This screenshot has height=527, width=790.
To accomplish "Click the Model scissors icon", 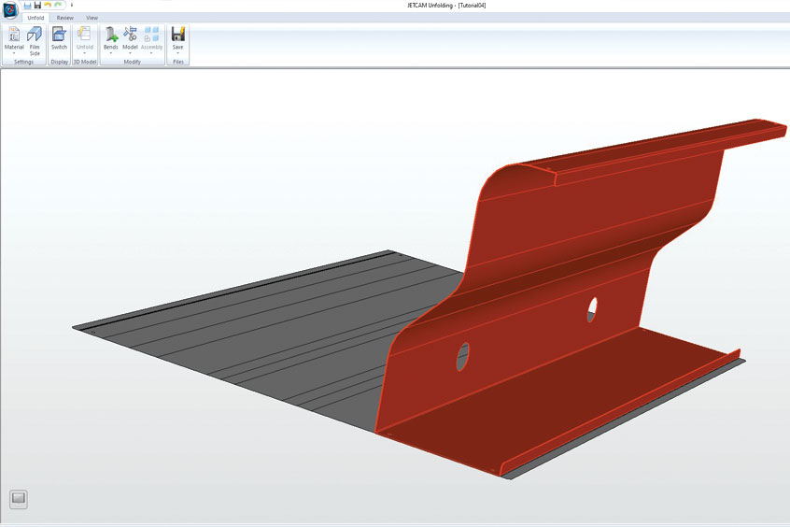I will [x=130, y=35].
